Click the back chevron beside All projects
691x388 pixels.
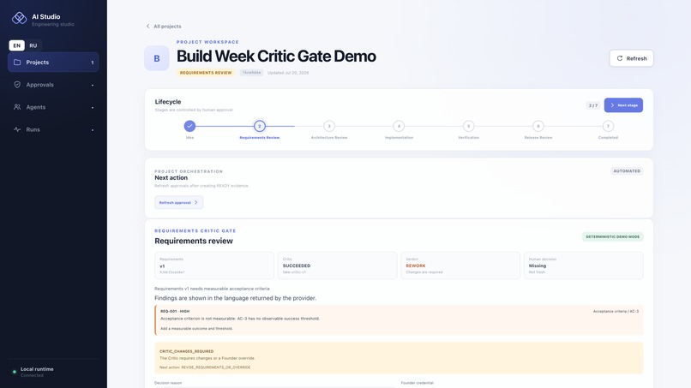pyautogui.click(x=147, y=27)
